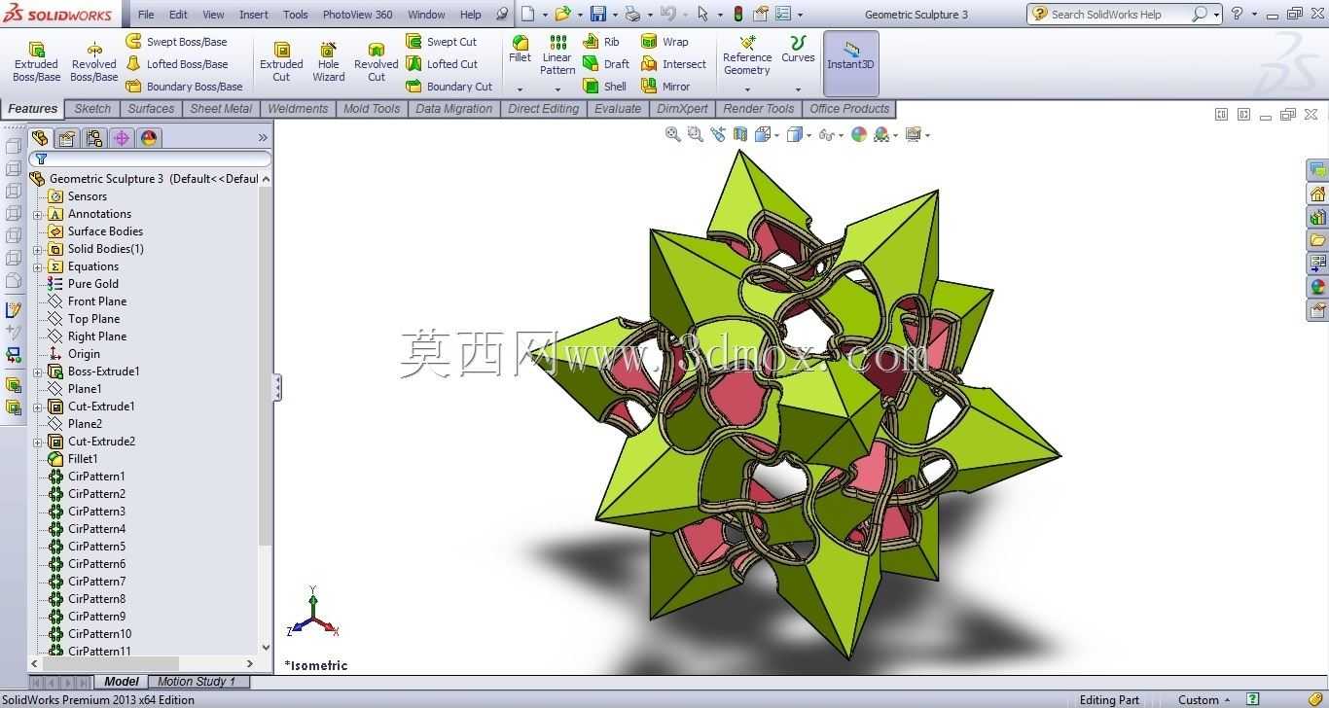1329x708 pixels.
Task: Open the Reference Geometry dropdown arrow
Action: pos(747,89)
